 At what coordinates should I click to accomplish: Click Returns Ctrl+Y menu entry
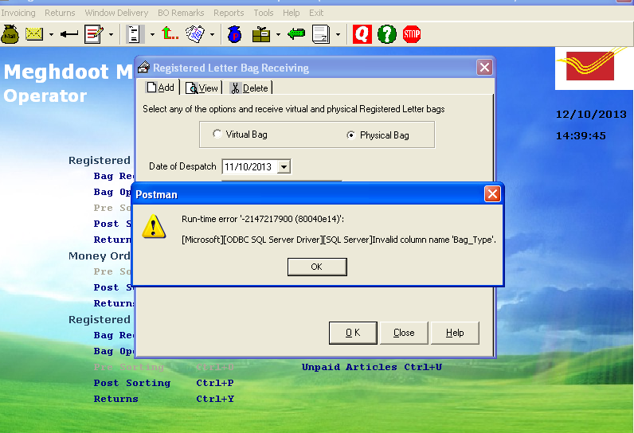[x=164, y=399]
